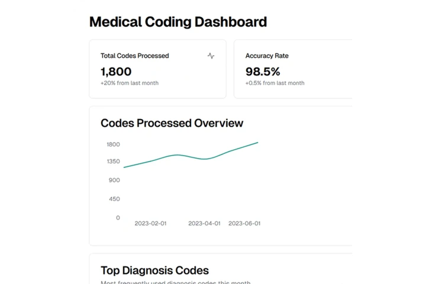
Task: Click the Codes Processed Overview heading
Action: tap(172, 123)
